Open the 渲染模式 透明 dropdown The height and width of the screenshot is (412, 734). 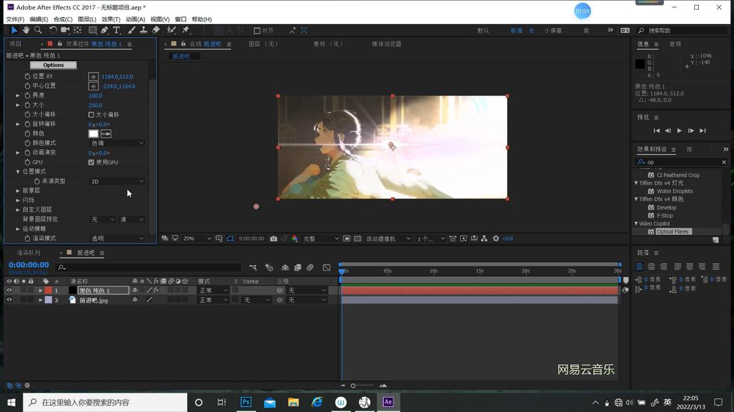tap(117, 238)
